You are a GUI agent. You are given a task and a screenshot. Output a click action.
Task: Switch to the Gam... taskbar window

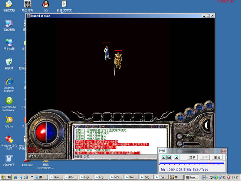click(x=56, y=177)
